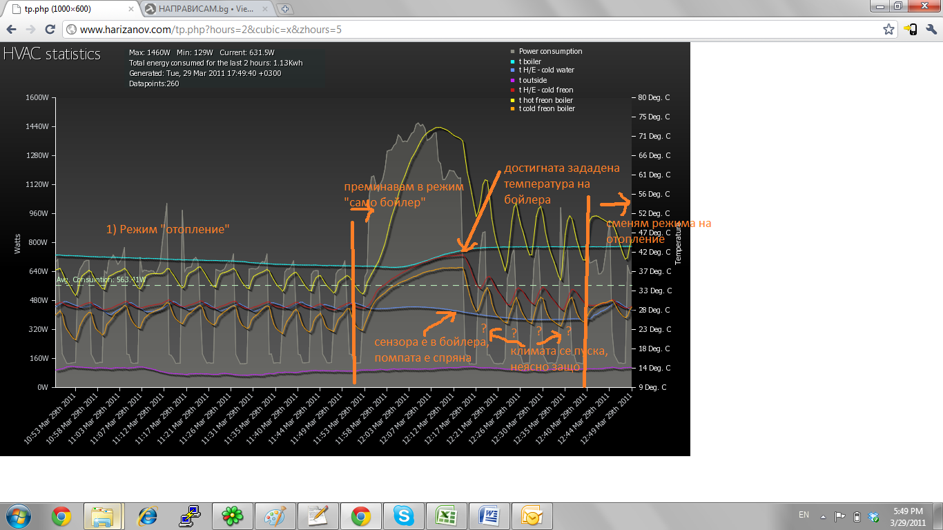The width and height of the screenshot is (943, 530).
Task: Open a new browser tab
Action: pyautogui.click(x=285, y=9)
